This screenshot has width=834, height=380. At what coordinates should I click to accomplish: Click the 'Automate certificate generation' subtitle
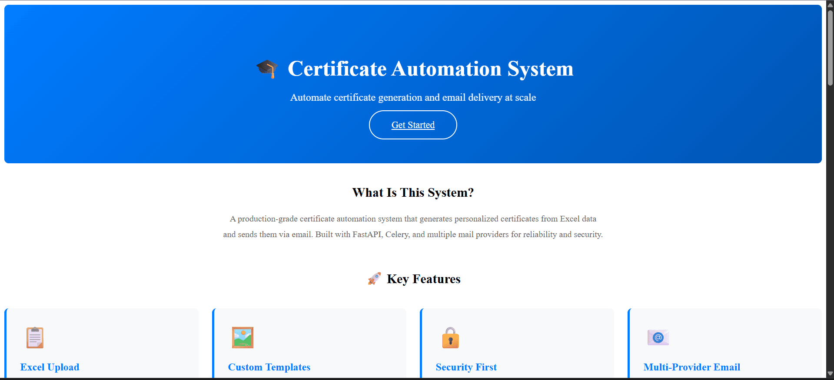pyautogui.click(x=413, y=97)
